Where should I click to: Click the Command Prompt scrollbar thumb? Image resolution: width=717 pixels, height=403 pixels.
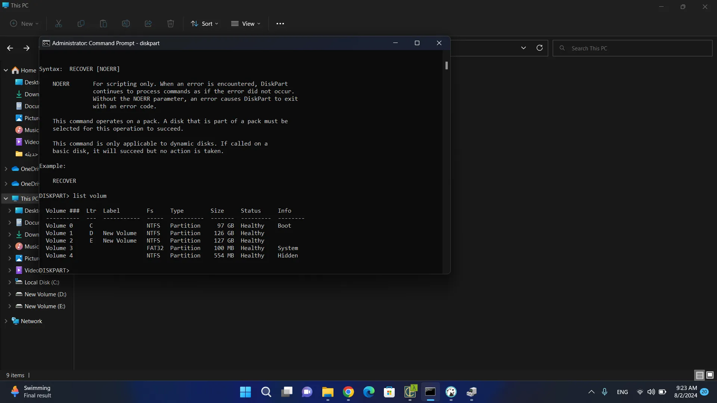point(446,65)
